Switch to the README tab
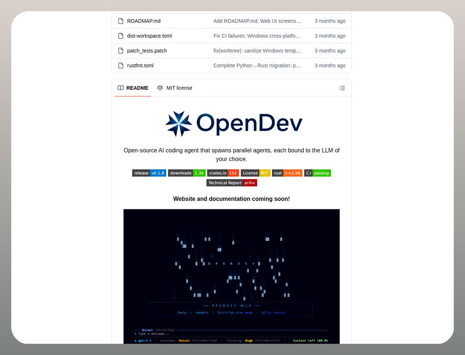 133,88
